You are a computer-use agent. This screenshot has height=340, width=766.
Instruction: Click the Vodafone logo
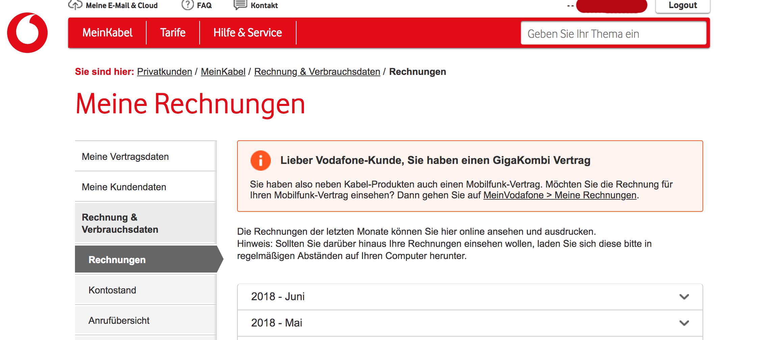point(27,33)
